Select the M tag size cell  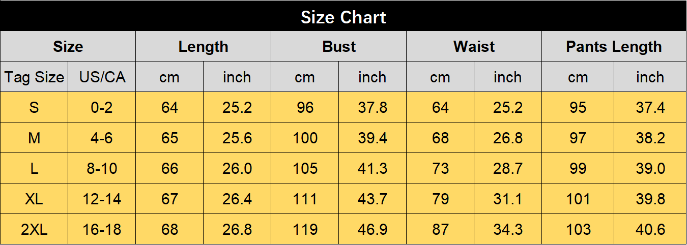pyautogui.click(x=34, y=138)
